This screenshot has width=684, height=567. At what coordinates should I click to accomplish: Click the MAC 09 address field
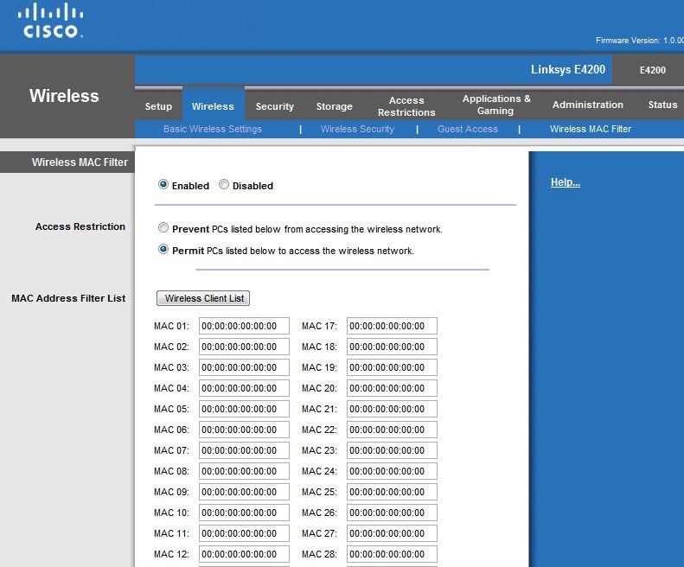point(244,492)
